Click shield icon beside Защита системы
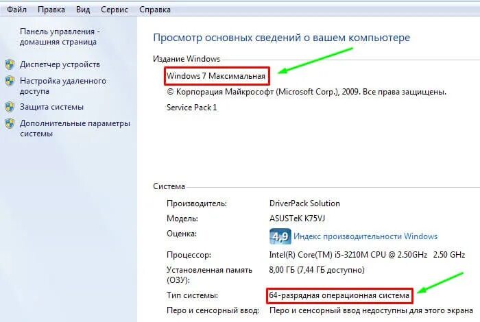Screen dimensions: 480x322 [x=10, y=107]
